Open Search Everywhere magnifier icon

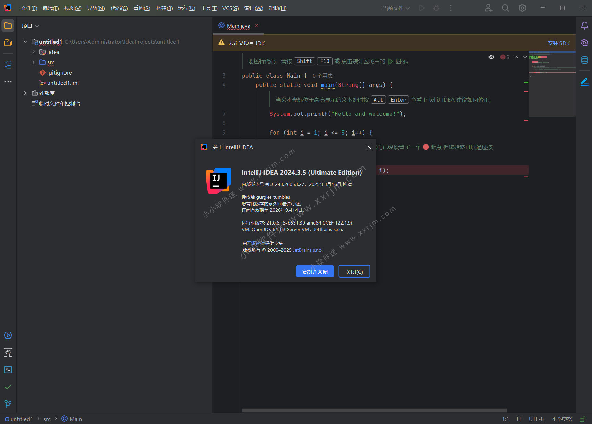pos(505,8)
